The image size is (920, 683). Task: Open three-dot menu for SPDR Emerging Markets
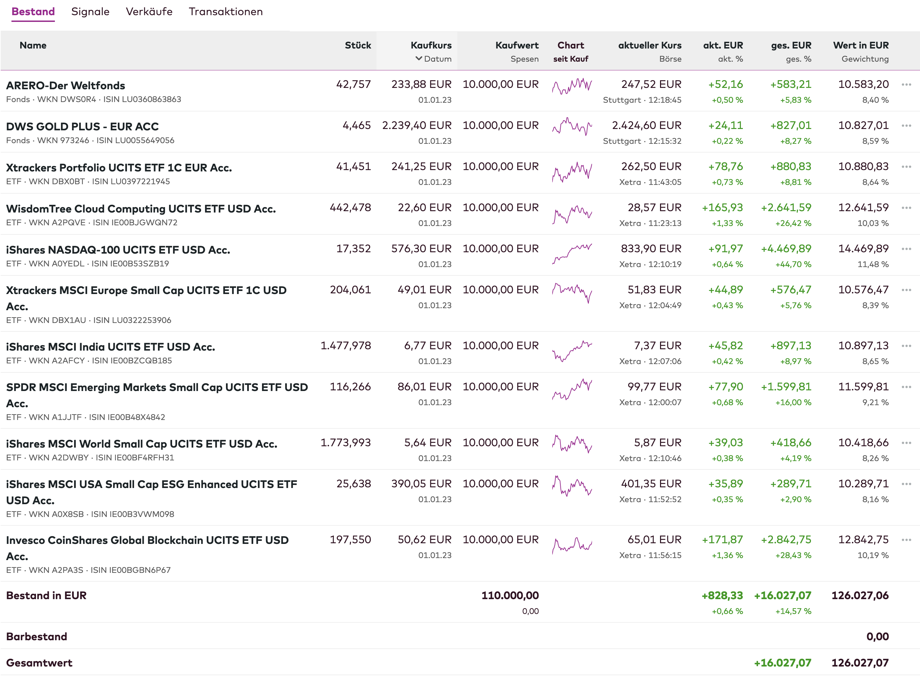(906, 387)
